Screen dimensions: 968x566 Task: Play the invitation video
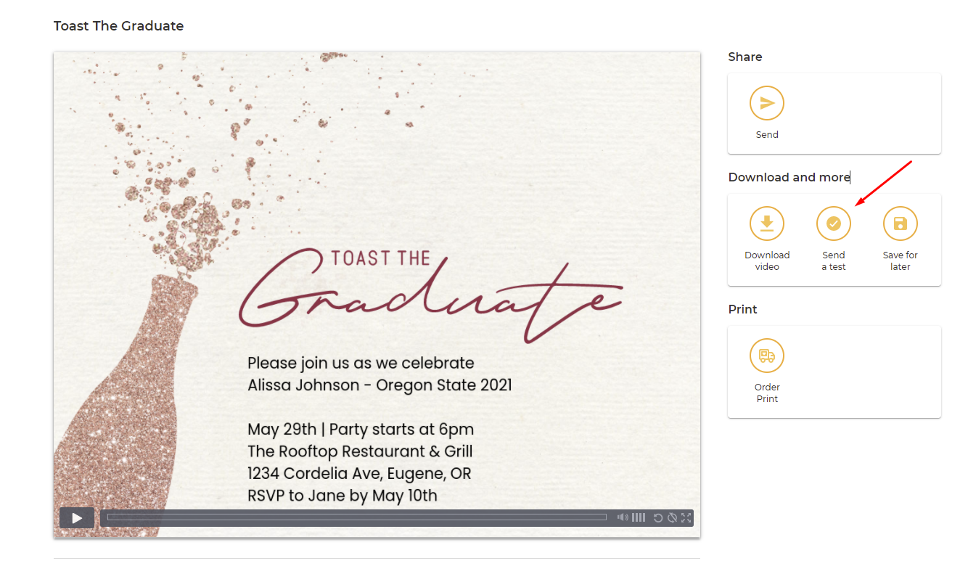pyautogui.click(x=77, y=517)
